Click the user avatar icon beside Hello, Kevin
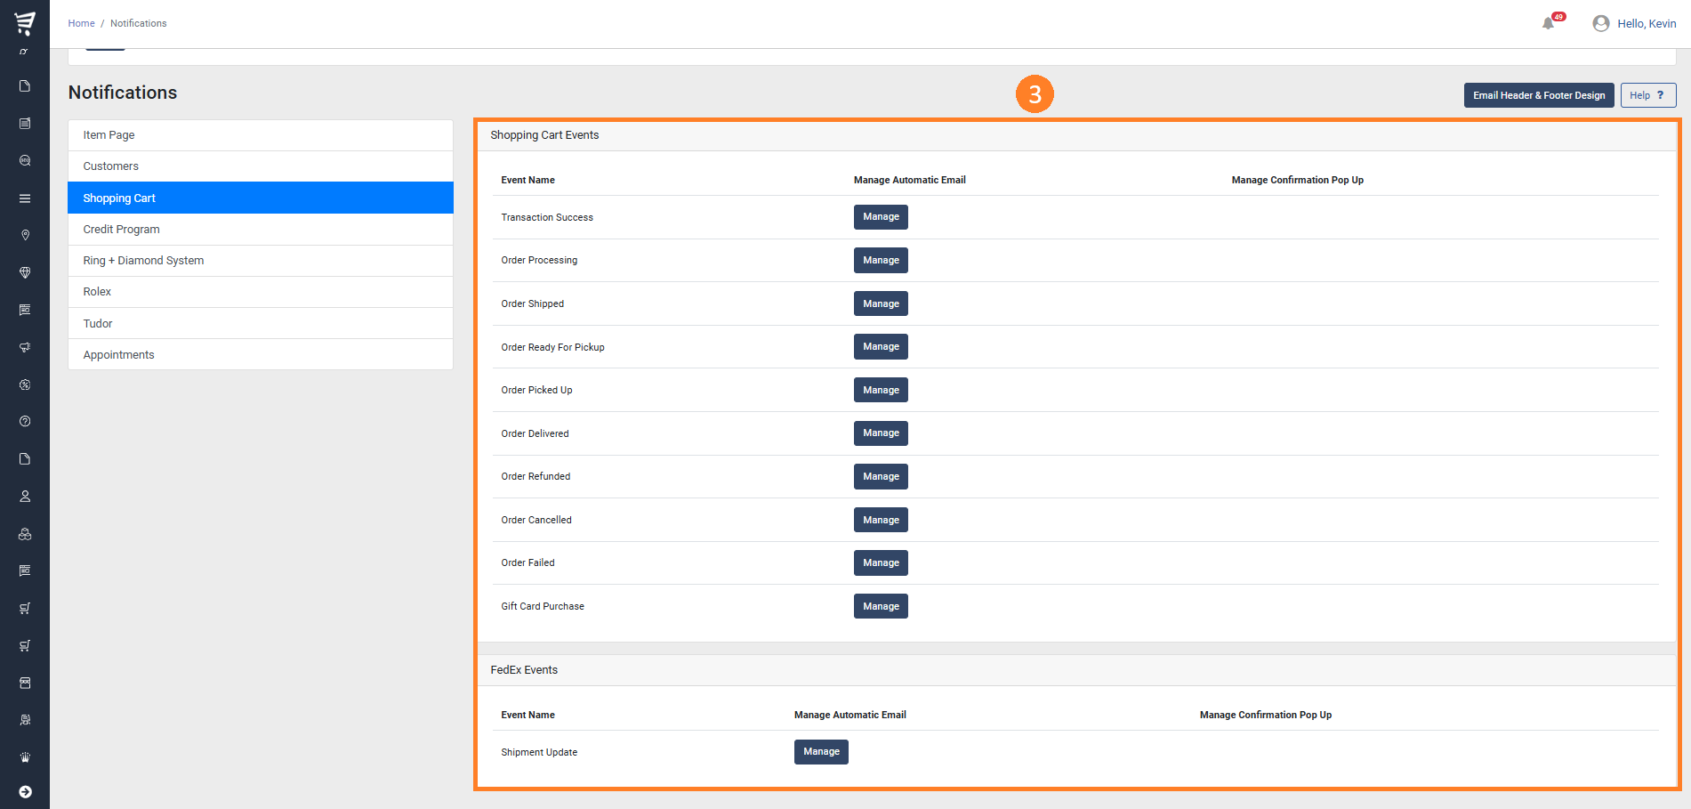The width and height of the screenshot is (1691, 809). point(1601,24)
